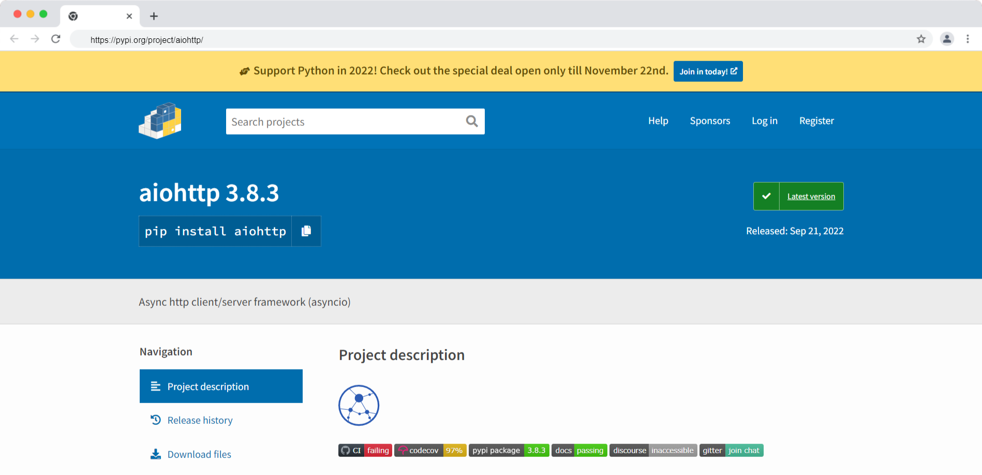Open the browser profile icon

click(x=947, y=39)
